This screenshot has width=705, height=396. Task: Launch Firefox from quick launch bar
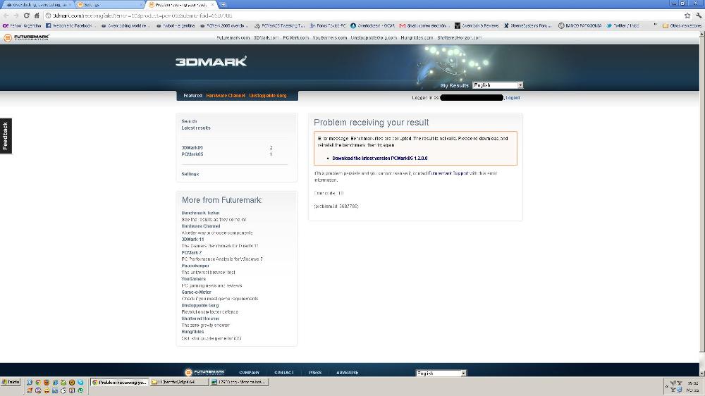point(47,383)
